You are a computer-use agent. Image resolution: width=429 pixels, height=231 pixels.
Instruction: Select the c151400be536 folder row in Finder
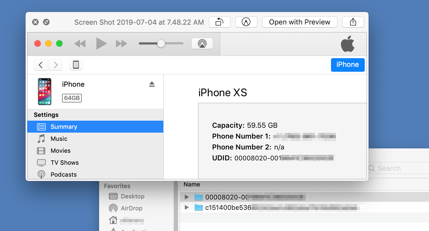coord(305,207)
